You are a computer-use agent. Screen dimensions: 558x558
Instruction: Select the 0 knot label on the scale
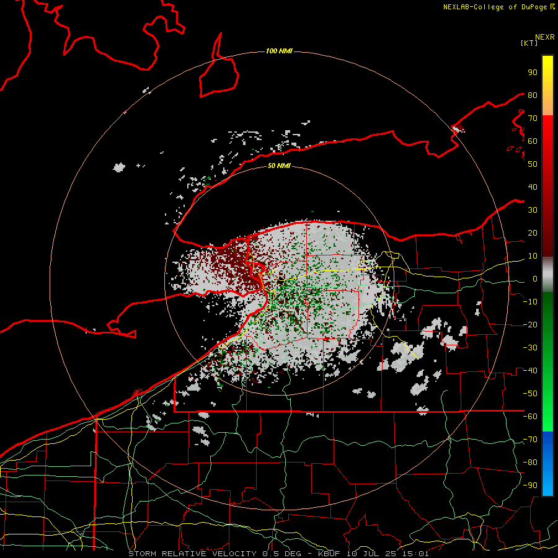tap(535, 278)
